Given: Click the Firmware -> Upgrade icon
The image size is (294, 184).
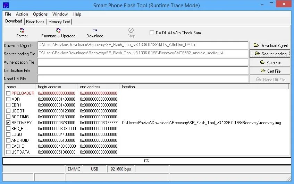Looking at the screenshot, I should tap(58, 30).
